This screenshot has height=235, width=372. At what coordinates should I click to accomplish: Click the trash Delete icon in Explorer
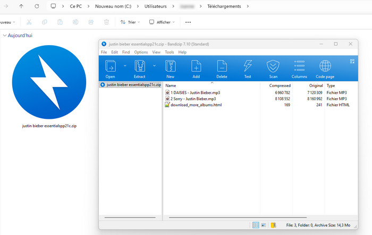(x=106, y=22)
